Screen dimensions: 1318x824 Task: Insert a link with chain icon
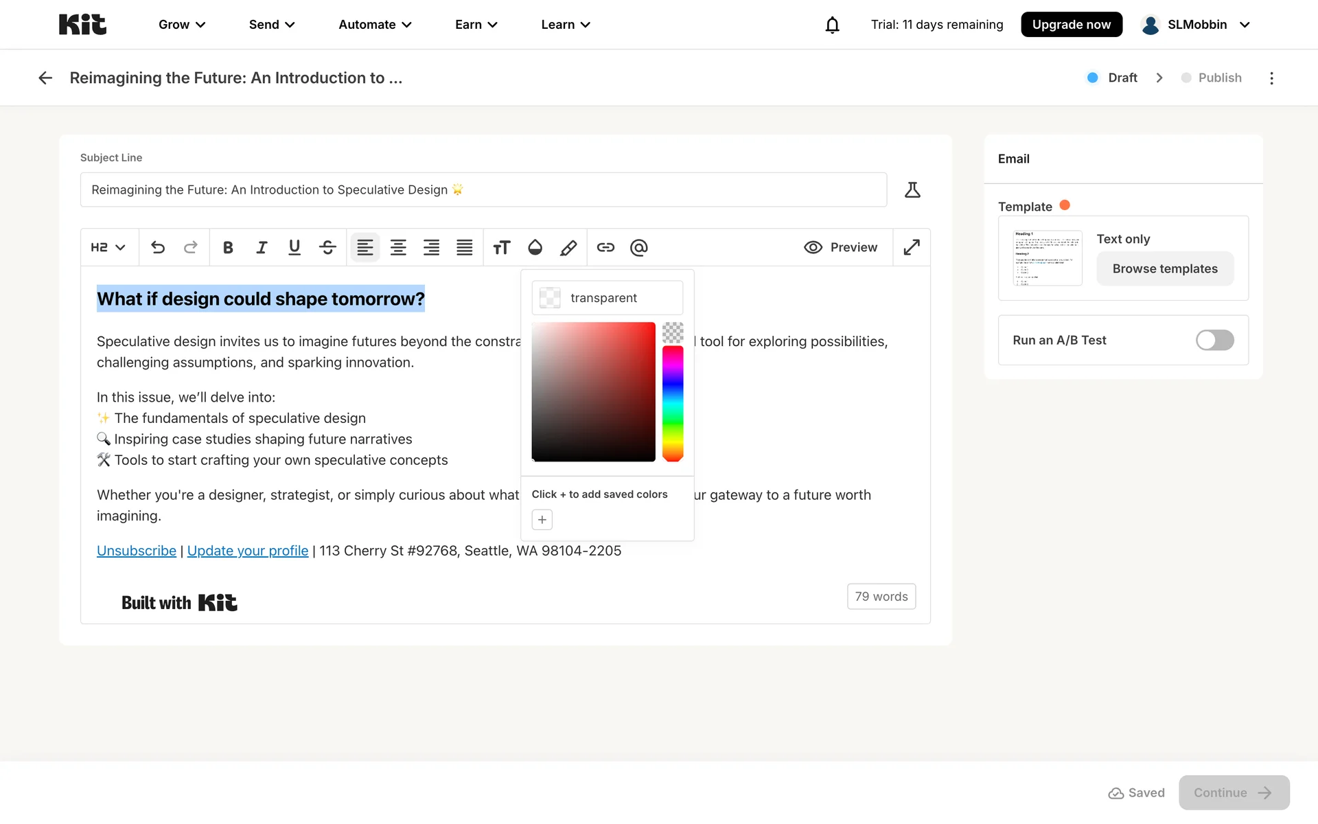click(x=605, y=247)
